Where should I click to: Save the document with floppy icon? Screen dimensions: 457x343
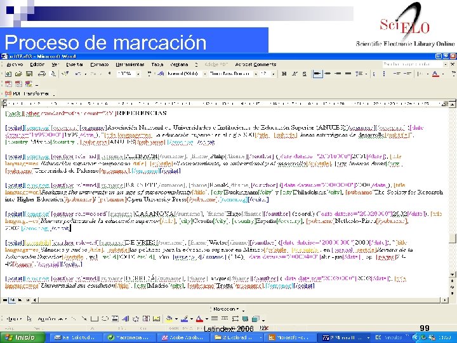(x=29, y=74)
